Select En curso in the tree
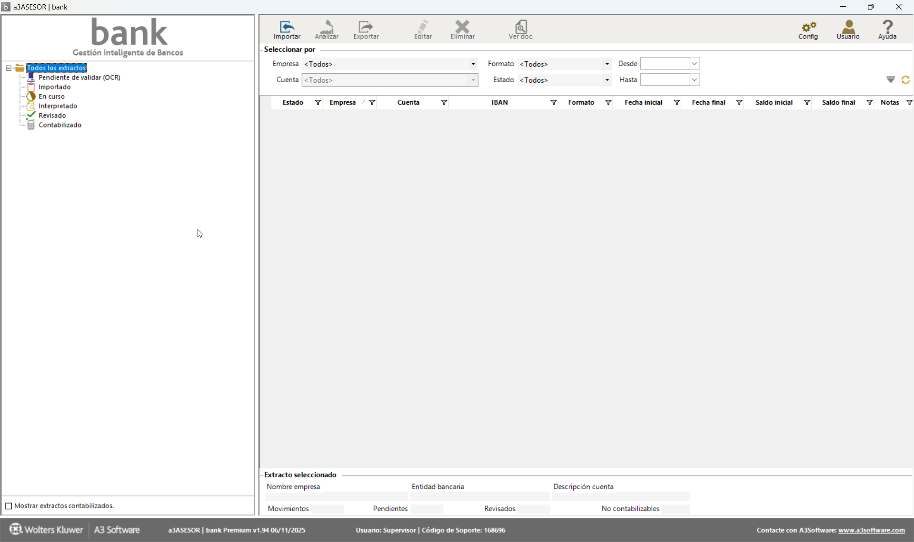The image size is (914, 542). point(51,97)
